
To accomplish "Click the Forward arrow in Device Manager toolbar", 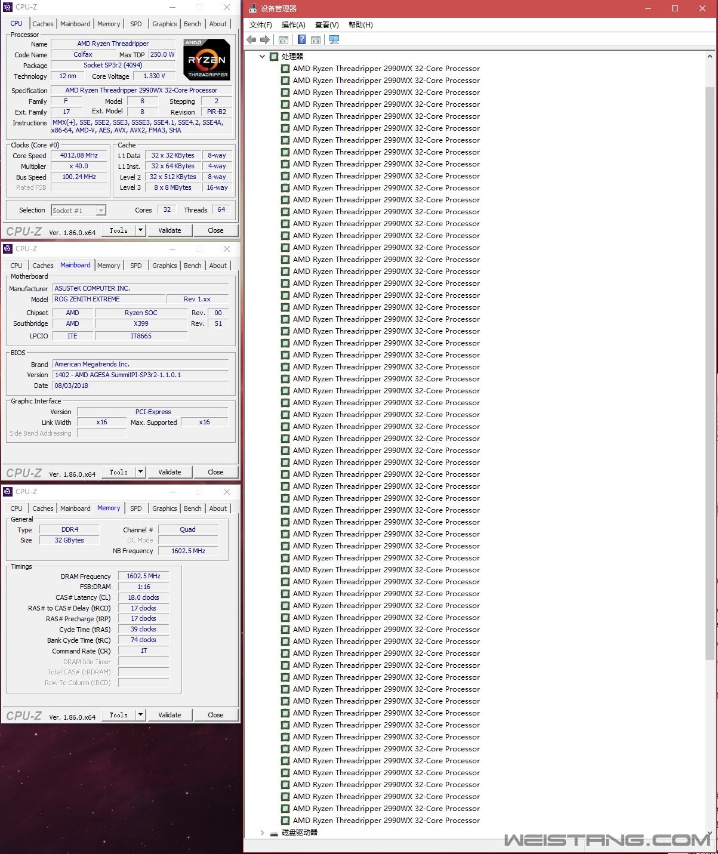I will click(x=265, y=40).
